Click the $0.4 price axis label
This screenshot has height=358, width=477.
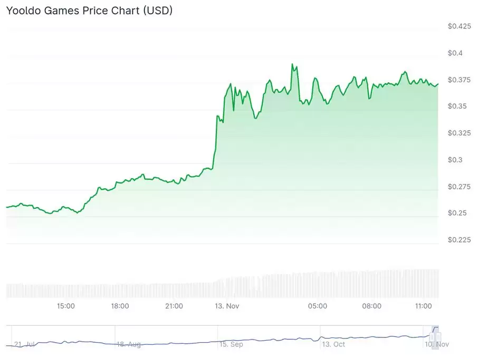(x=455, y=53)
